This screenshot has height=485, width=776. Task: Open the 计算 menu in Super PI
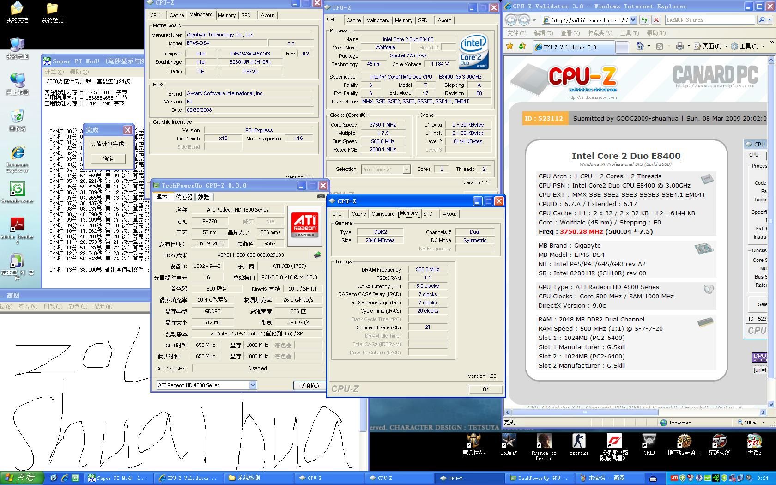[54, 72]
